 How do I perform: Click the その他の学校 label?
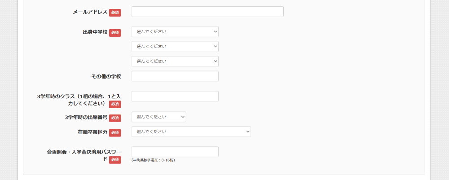106,76
